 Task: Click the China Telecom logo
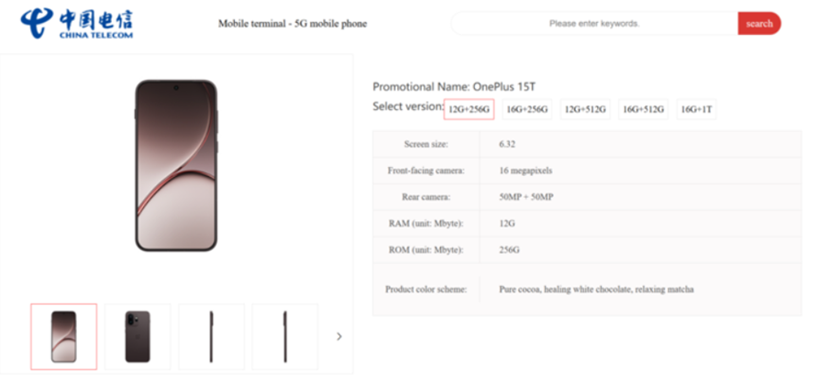(x=77, y=24)
